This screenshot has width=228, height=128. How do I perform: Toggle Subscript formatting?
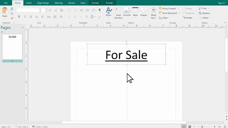click(37, 17)
